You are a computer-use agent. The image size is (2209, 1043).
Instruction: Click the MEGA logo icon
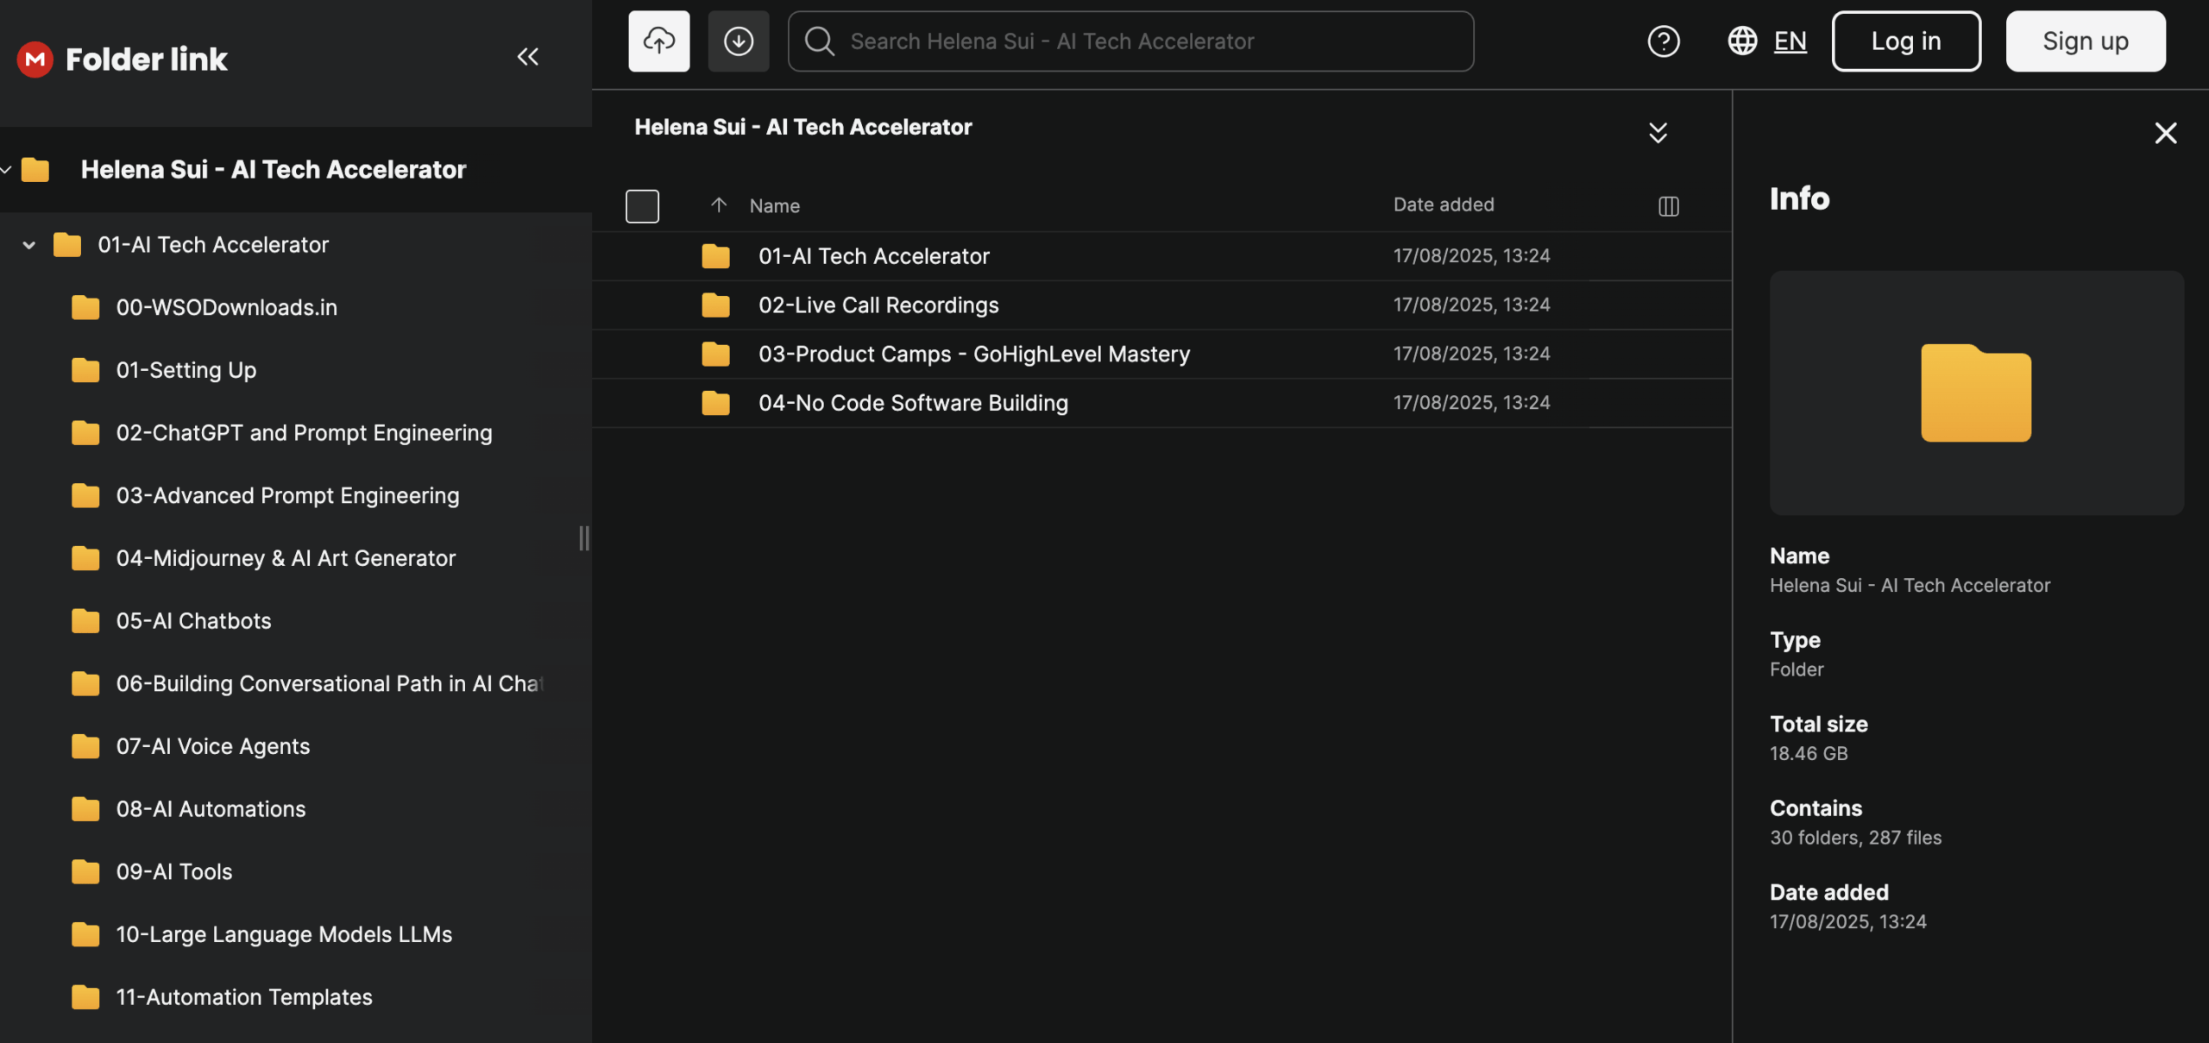35,59
